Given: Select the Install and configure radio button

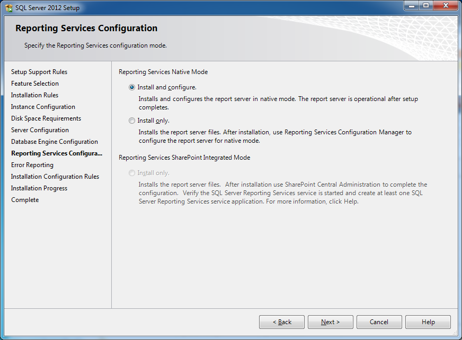Looking at the screenshot, I should 132,87.
